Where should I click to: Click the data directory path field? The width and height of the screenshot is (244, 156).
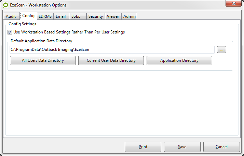pos(112,50)
